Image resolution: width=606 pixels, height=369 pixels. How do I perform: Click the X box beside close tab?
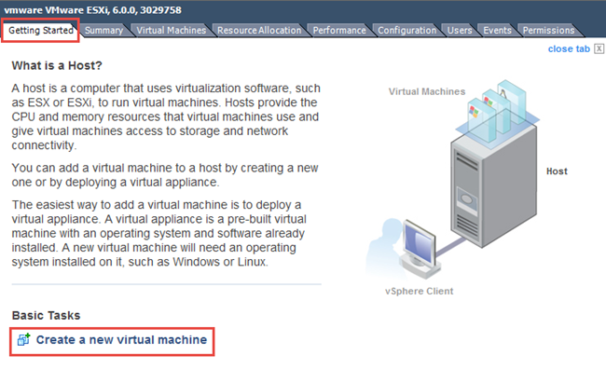click(x=599, y=48)
